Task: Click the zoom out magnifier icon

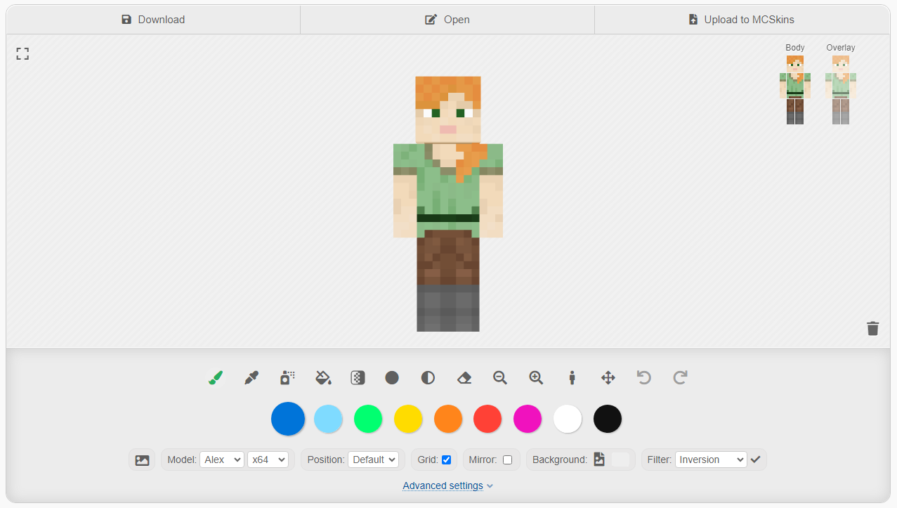Action: tap(500, 378)
